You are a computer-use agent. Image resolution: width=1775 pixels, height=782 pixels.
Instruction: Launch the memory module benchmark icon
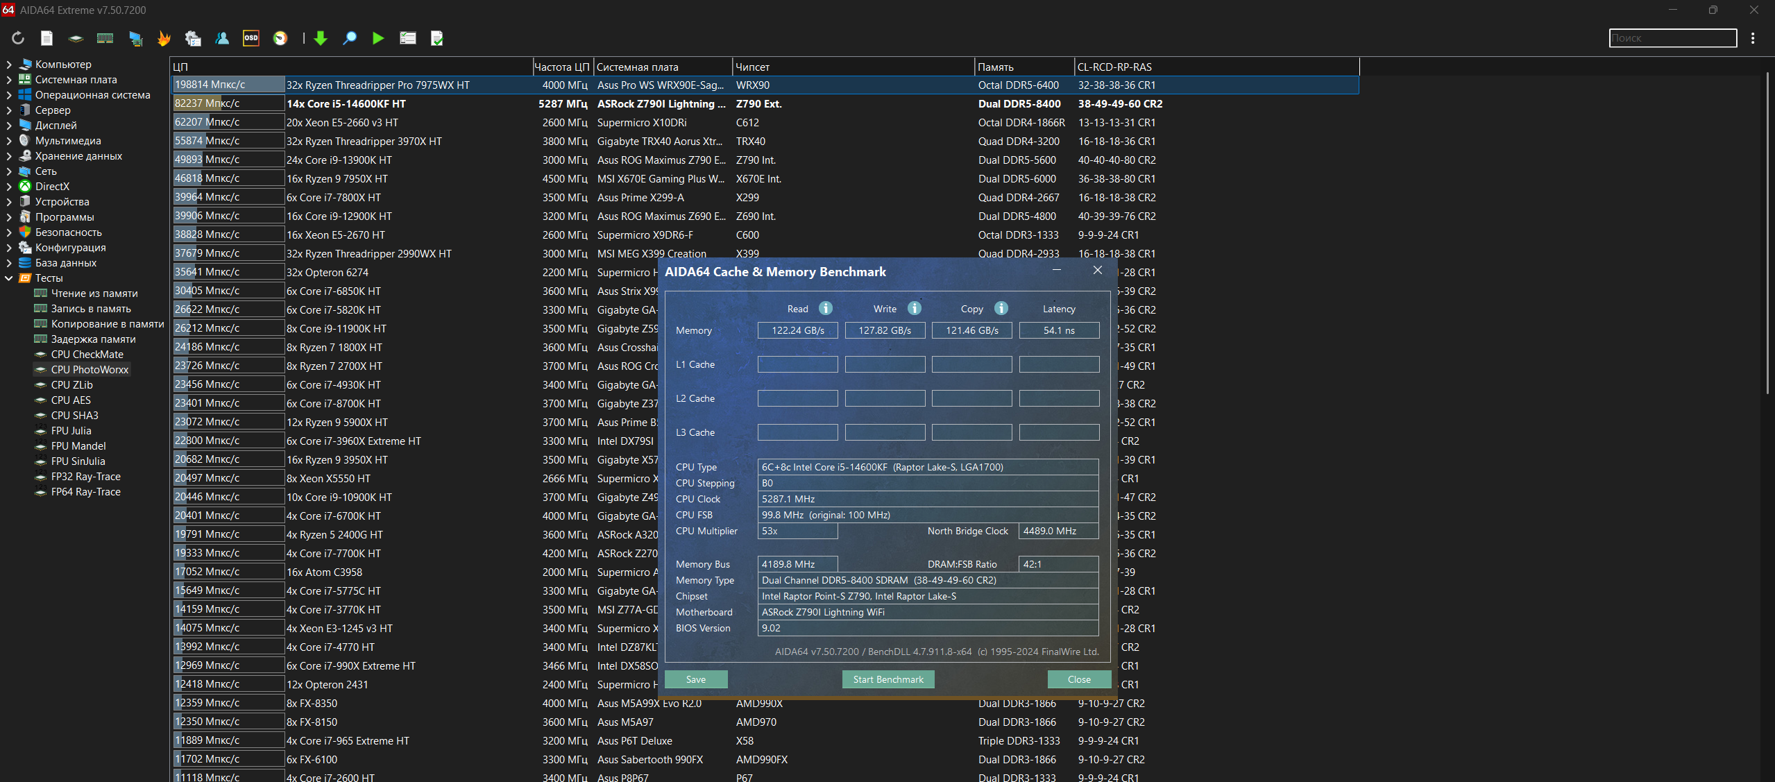point(105,38)
